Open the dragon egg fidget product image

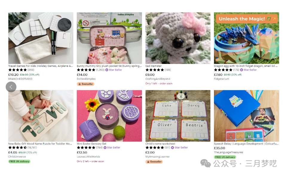point(247,38)
